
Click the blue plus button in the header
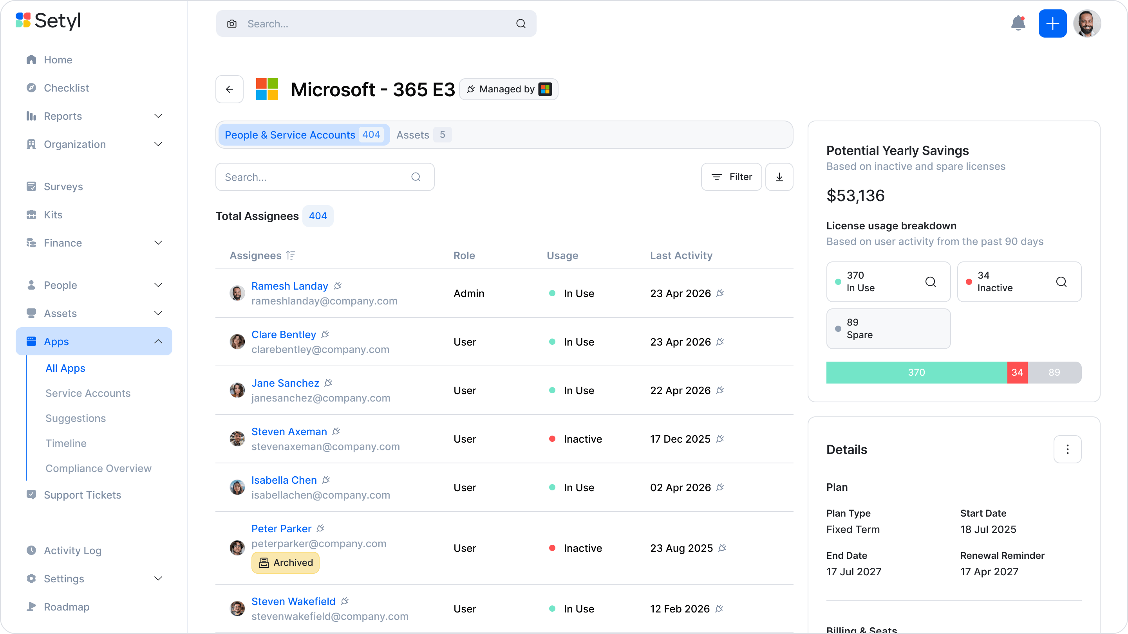pyautogui.click(x=1053, y=23)
